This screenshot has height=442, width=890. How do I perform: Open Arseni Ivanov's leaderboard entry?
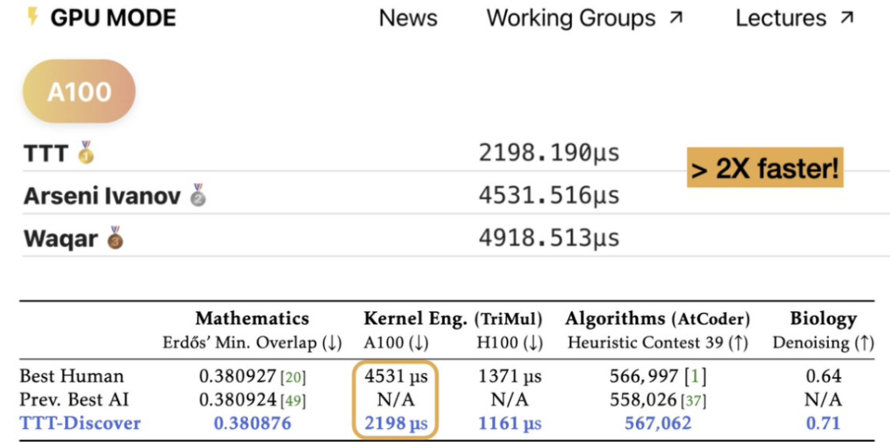(x=102, y=196)
